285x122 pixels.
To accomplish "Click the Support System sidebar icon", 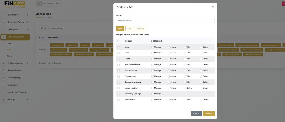I will 3,70.
